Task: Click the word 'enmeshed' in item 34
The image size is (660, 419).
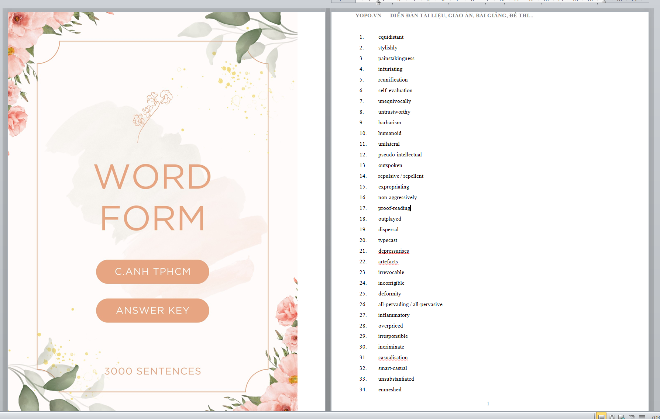Action: [x=390, y=389]
